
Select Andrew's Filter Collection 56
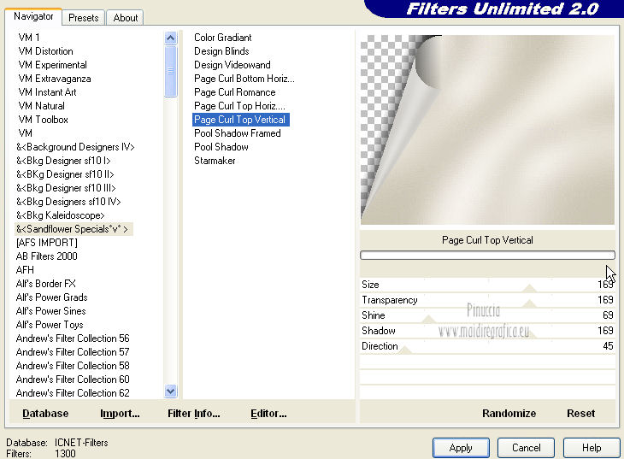pos(73,338)
